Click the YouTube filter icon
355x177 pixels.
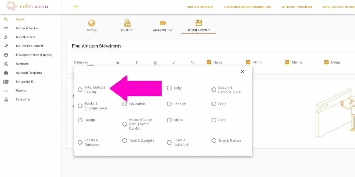point(155,63)
